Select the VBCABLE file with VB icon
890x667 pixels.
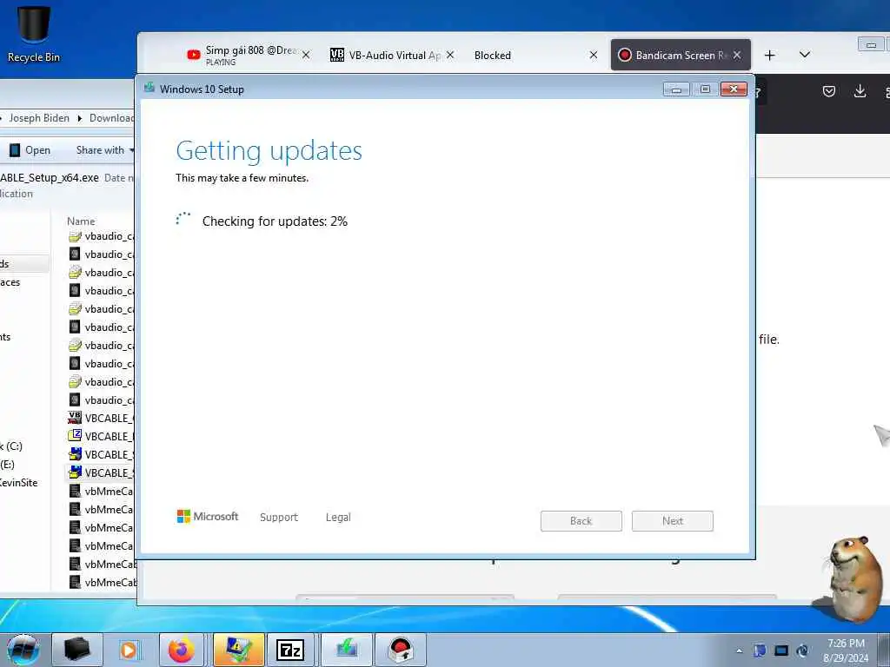[x=101, y=418]
